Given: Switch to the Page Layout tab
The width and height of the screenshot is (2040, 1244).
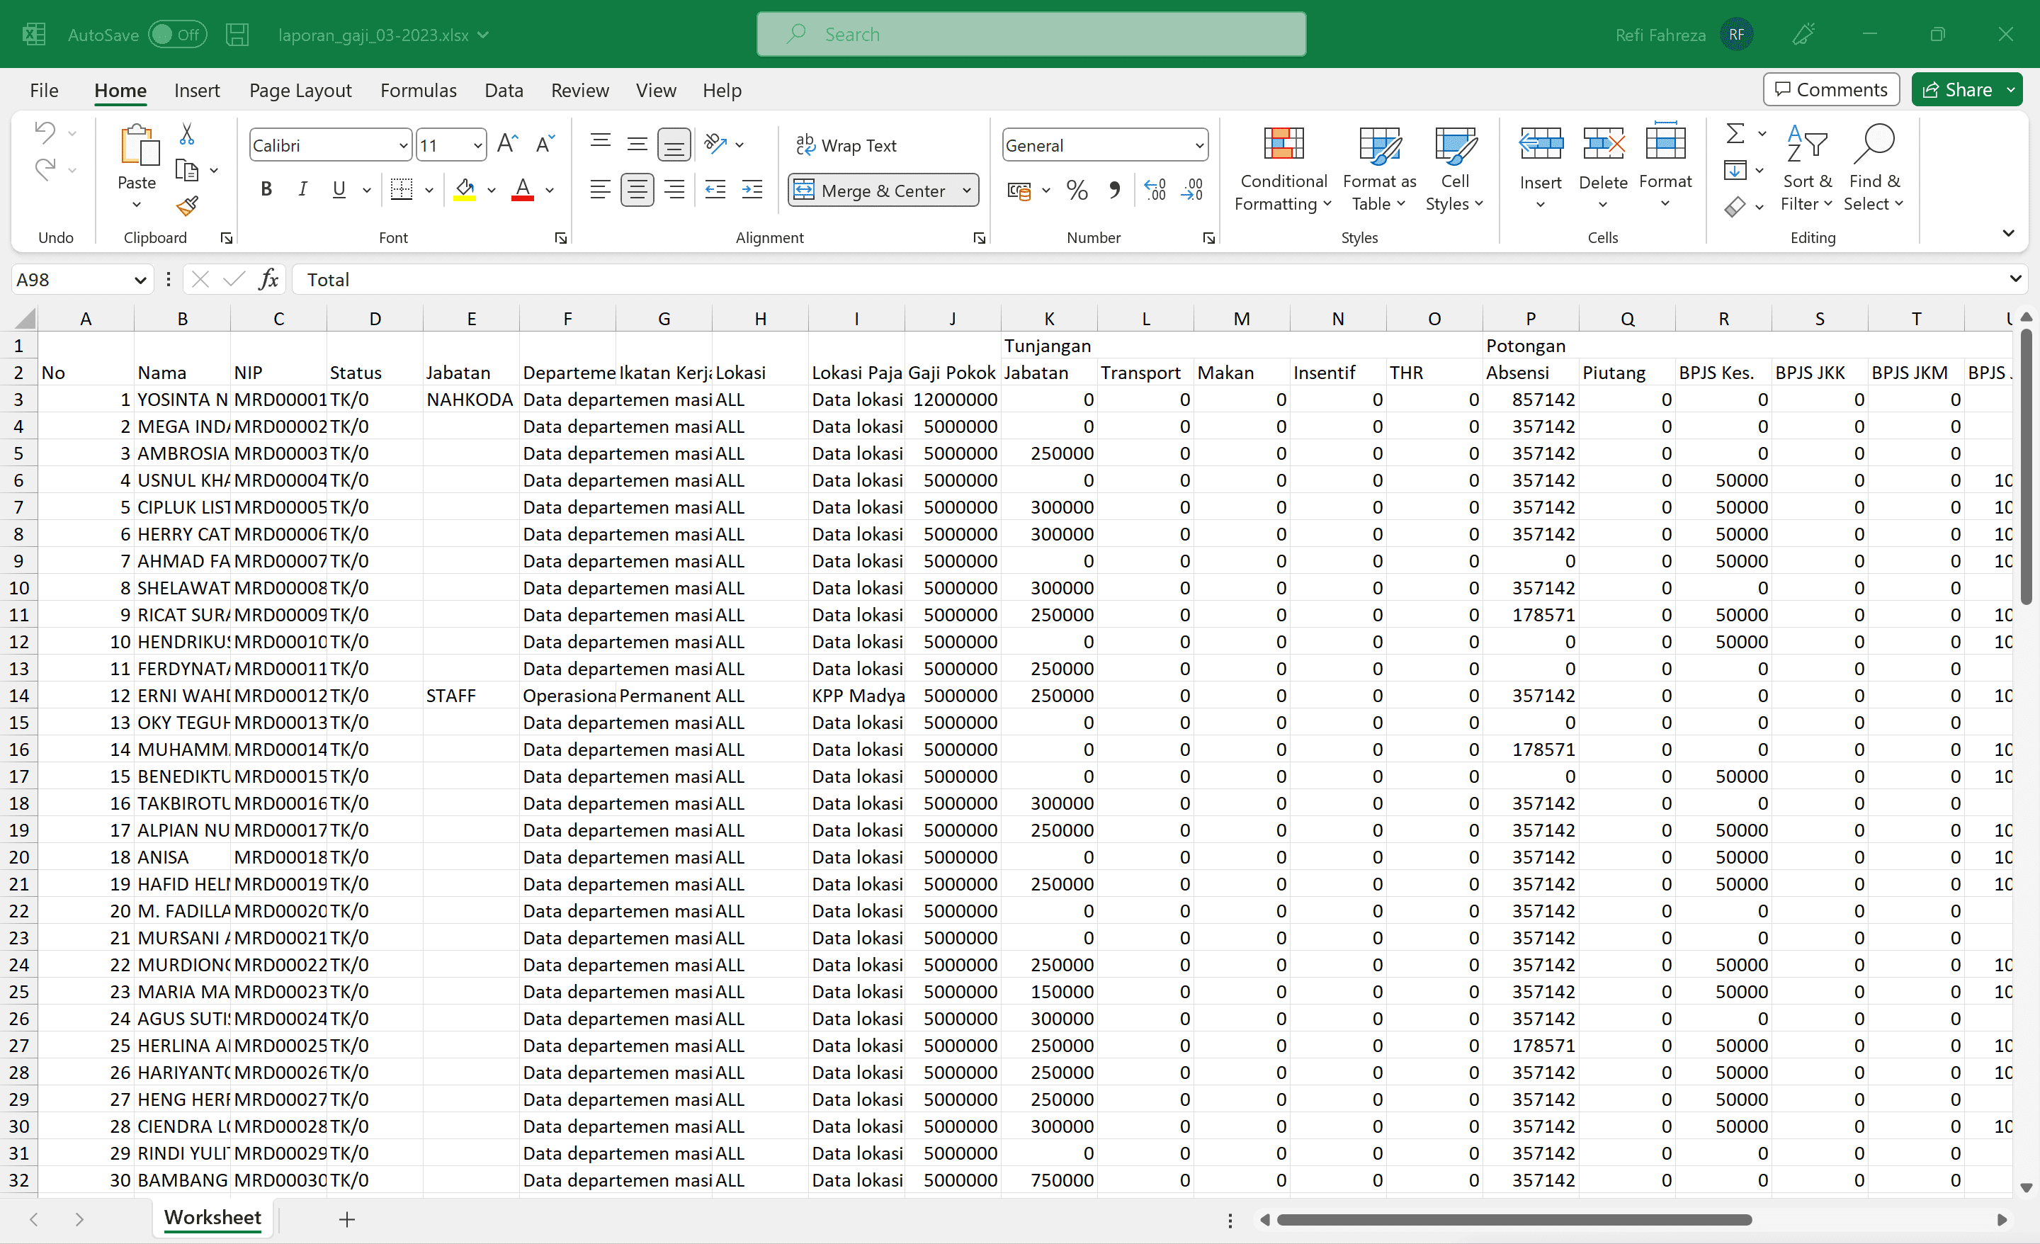Looking at the screenshot, I should [x=300, y=90].
